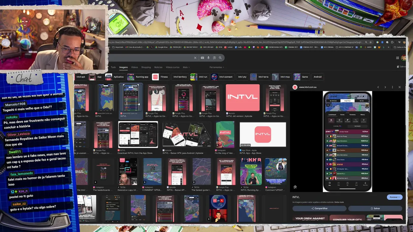Image resolution: width=413 pixels, height=232 pixels.
Task: Open the Google Drive bookmark
Action: point(161,47)
